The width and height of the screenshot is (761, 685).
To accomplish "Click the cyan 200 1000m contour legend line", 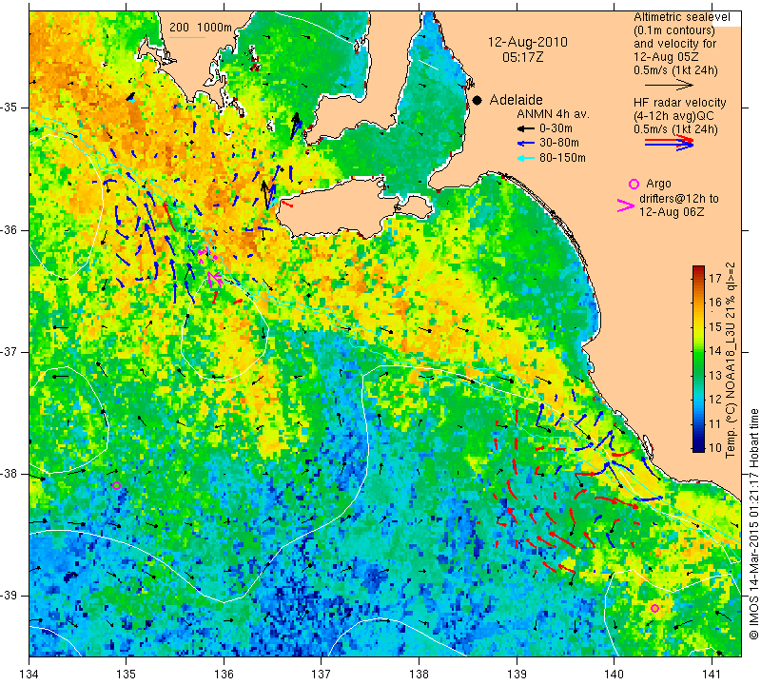I will pos(187,37).
